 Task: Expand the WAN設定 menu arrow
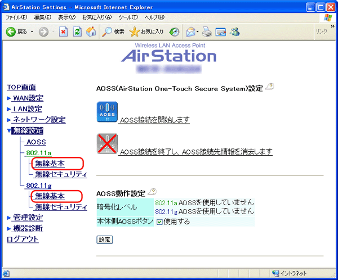pos(8,98)
